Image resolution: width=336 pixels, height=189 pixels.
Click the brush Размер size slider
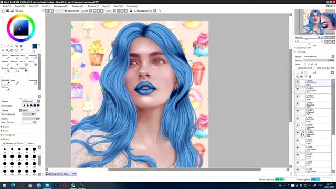[x=31, y=110]
